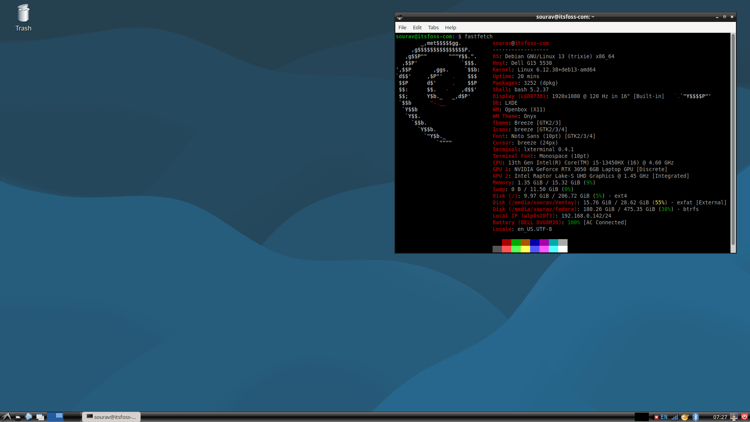Screen dimensions: 750x422
Task: Open the terminal window menu icon
Action: [399, 17]
